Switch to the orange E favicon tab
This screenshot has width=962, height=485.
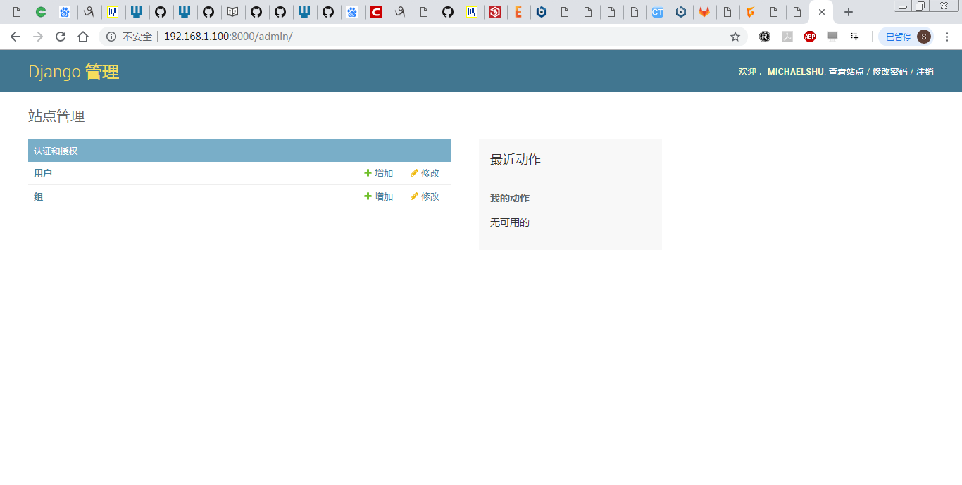[x=518, y=12]
